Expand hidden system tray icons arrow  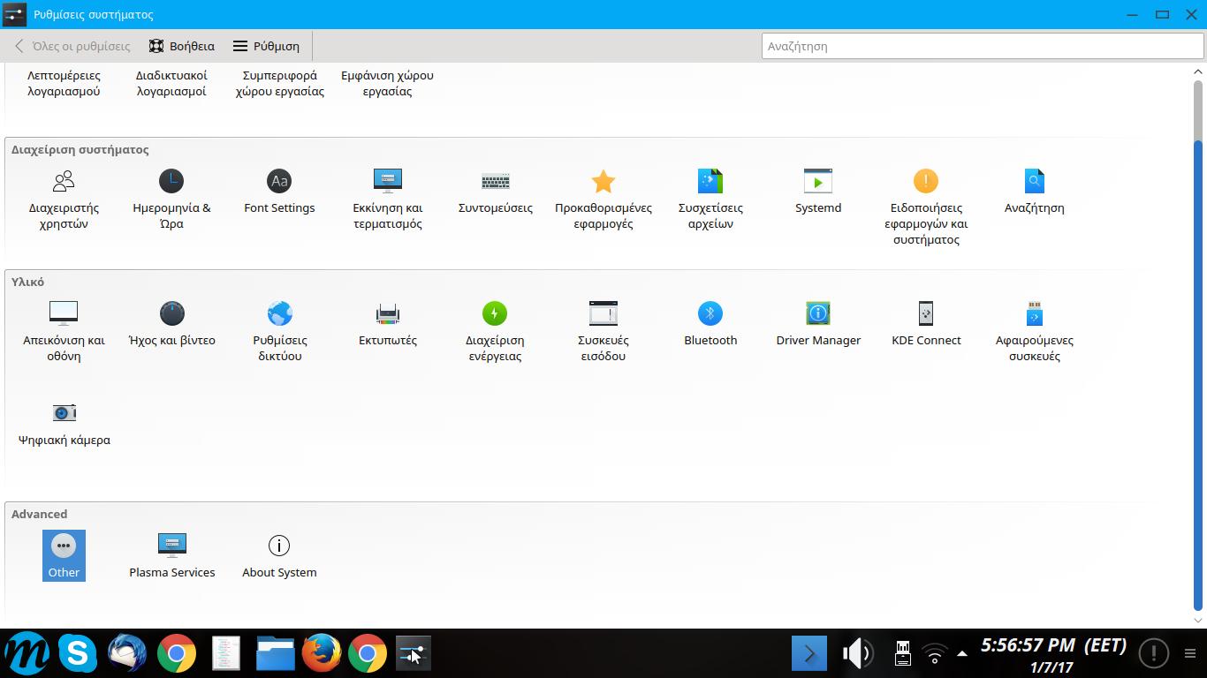(961, 653)
